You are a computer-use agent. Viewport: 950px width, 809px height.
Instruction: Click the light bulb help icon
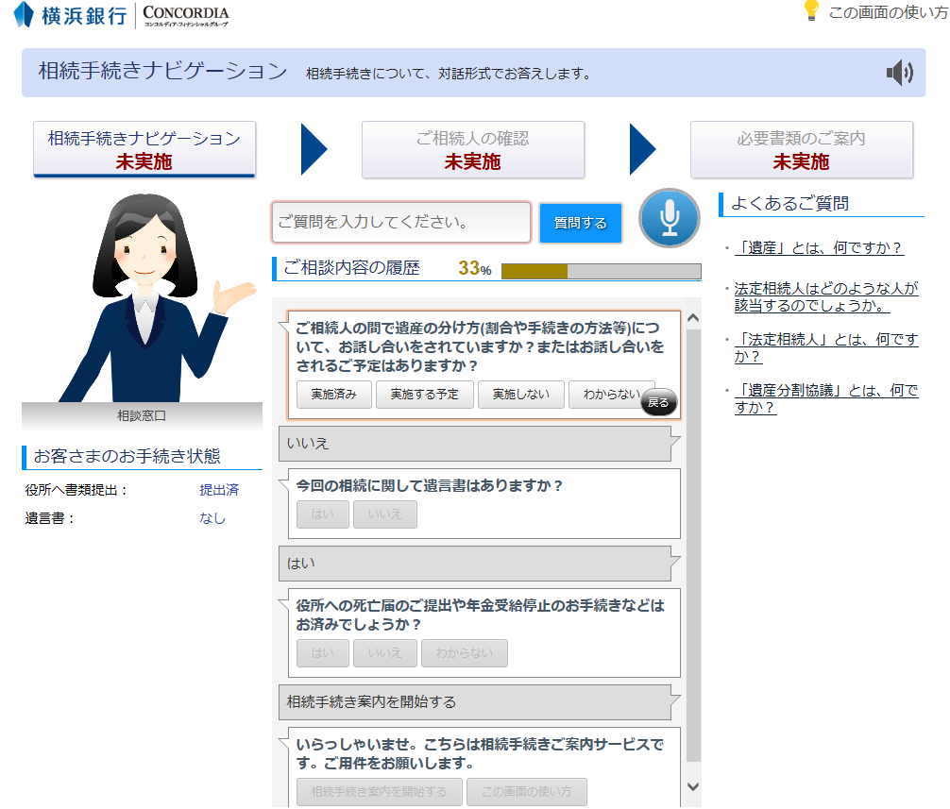[x=810, y=11]
